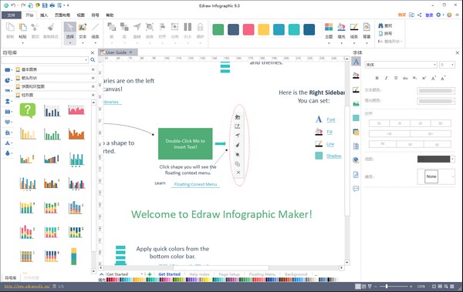The height and width of the screenshot is (292, 463).
Task: Click the magnifier search icon in symbol library
Action: [93, 60]
